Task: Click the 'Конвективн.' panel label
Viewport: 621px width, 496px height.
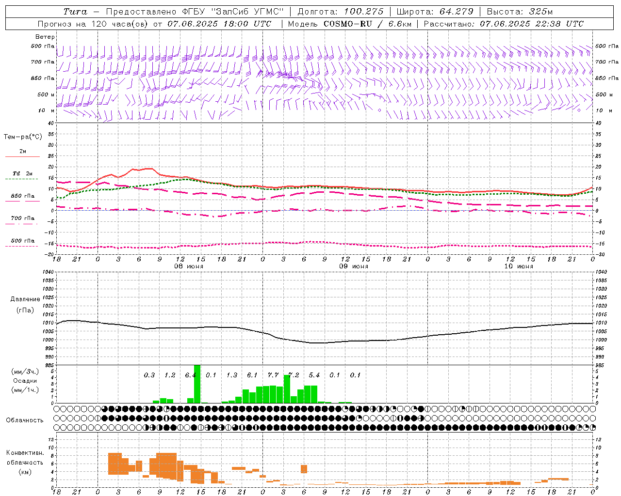Action: click(x=25, y=453)
